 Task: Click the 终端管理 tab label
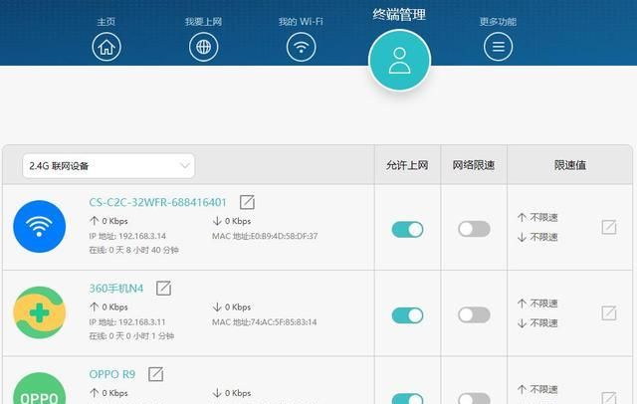[x=399, y=15]
